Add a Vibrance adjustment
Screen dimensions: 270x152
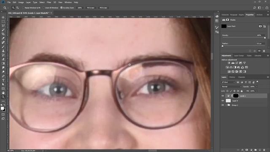point(245,63)
